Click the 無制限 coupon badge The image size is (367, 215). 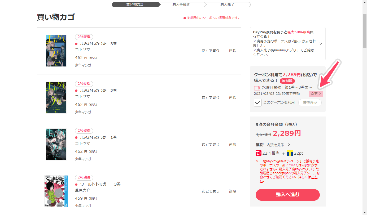287,81
